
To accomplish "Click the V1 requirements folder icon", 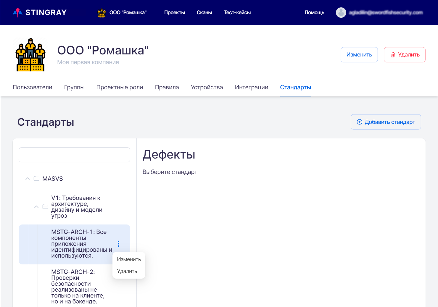I will coord(45,207).
